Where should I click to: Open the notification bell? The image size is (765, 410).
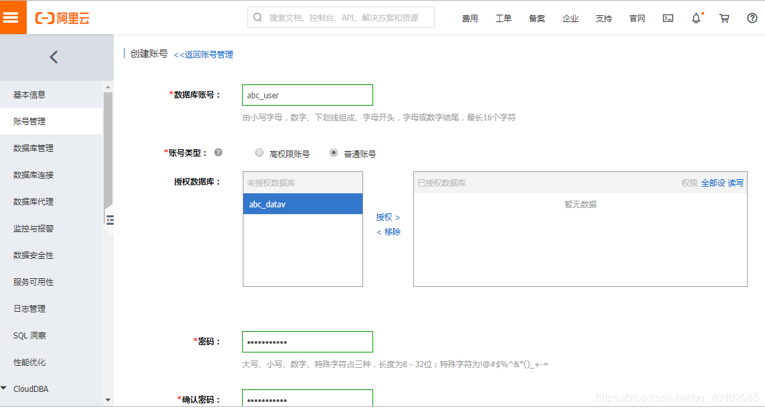tap(696, 18)
